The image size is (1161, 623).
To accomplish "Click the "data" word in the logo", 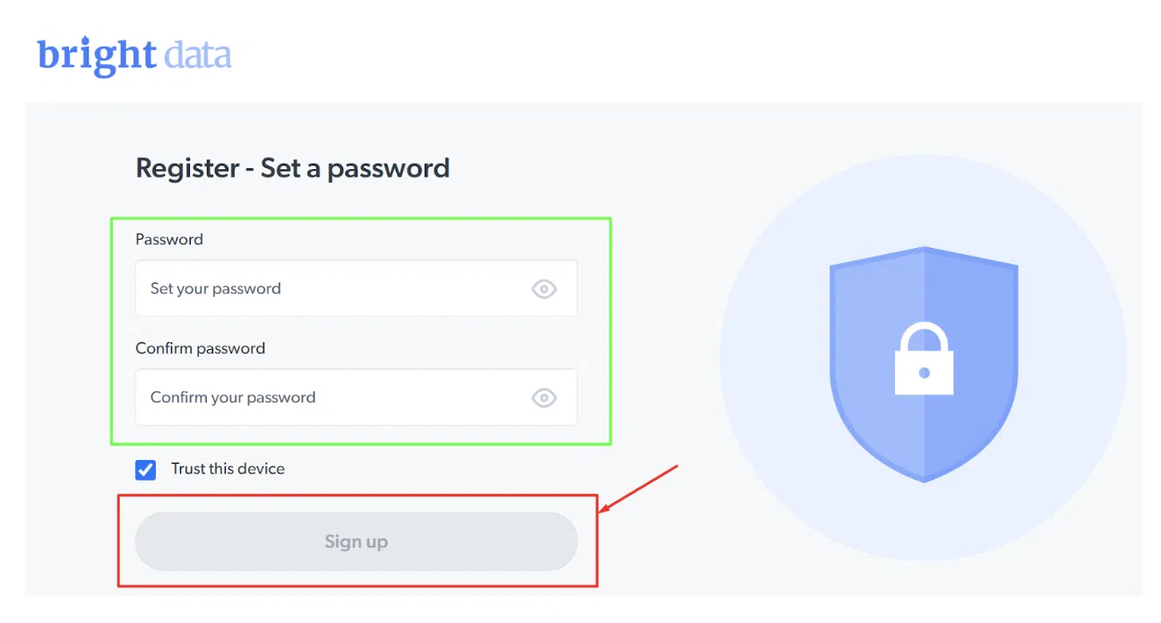I will [x=198, y=55].
